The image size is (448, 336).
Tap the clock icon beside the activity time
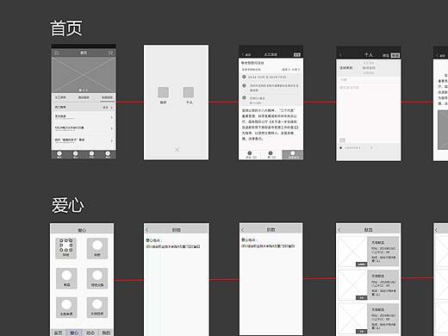244,77
